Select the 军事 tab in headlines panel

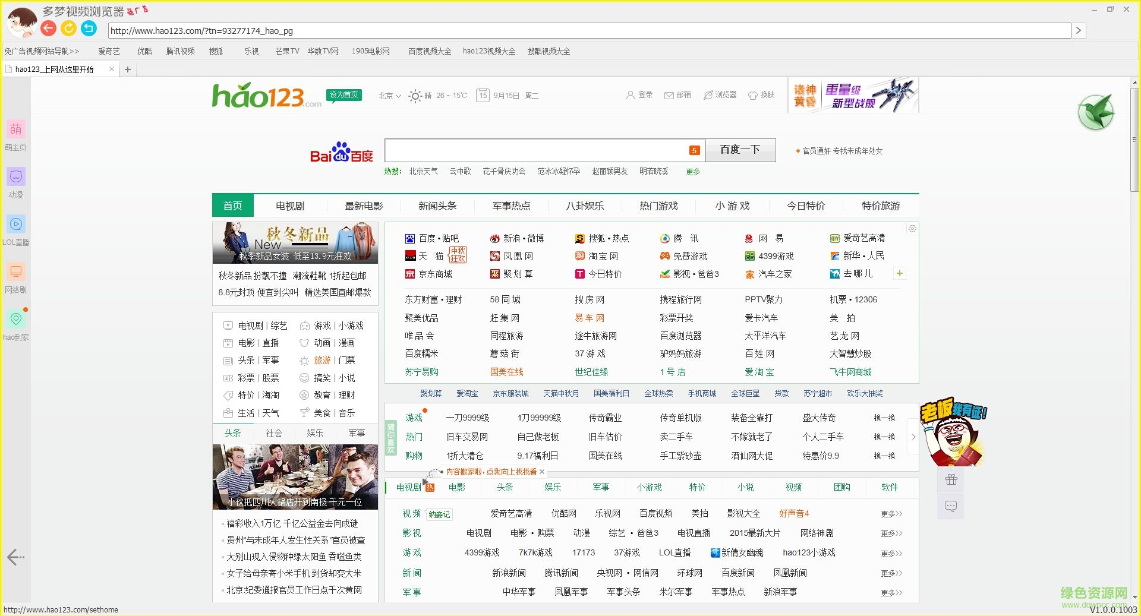tap(357, 433)
